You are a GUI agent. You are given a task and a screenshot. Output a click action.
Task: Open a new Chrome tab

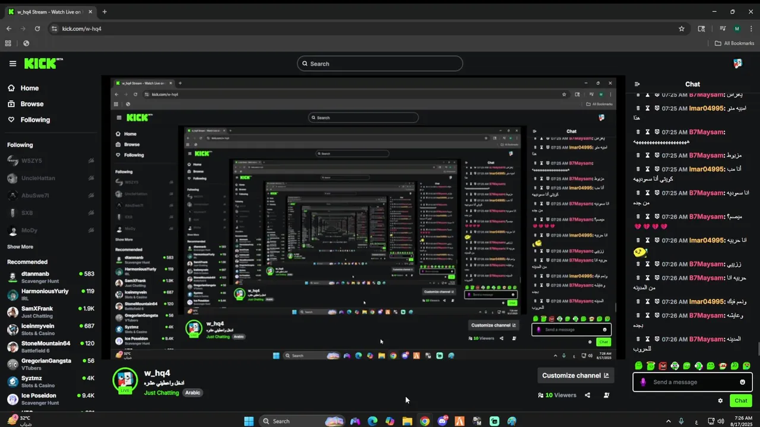(104, 12)
